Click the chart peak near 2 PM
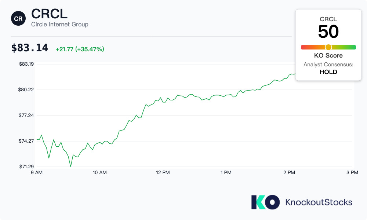 (294, 73)
